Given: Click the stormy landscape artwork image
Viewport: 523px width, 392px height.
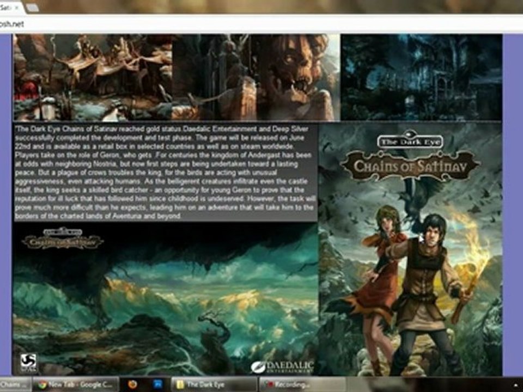Looking at the screenshot, I should point(166,299).
